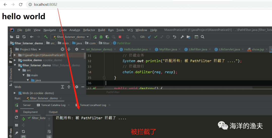The image size is (272, 138).
Task: Click the Build Project hammer icon
Action: (46, 37)
